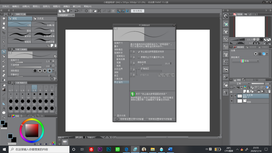Viewport: 272px width, 153px height.
Task: Expand the anti-aliasing options arrow
Action: tap(53, 71)
